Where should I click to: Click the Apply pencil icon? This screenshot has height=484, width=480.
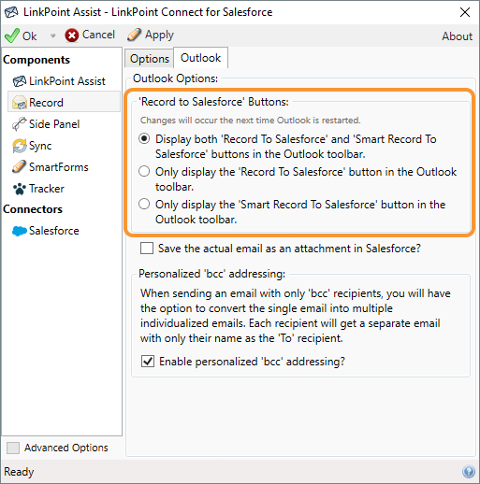click(x=134, y=35)
